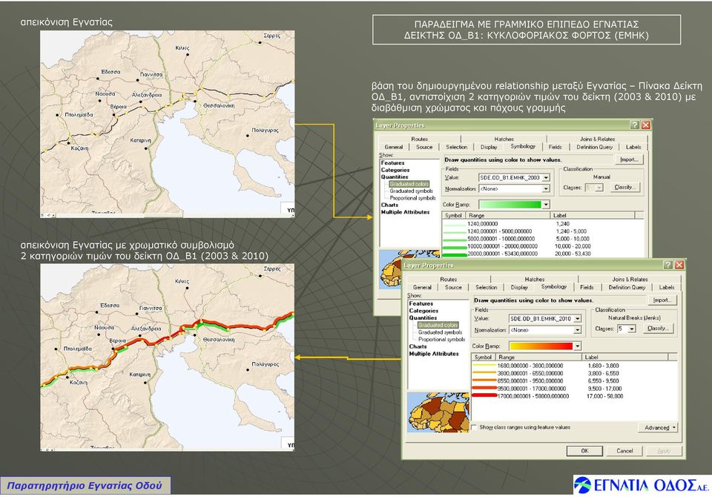
Task: Open the Value dropdown showing SDE.OD_B1.EMHK_2010
Action: pyautogui.click(x=577, y=319)
